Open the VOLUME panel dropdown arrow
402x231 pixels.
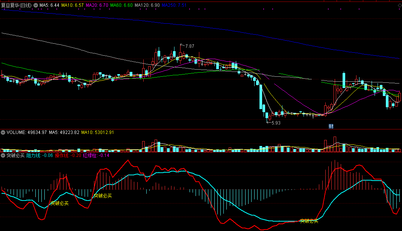coord(3,132)
